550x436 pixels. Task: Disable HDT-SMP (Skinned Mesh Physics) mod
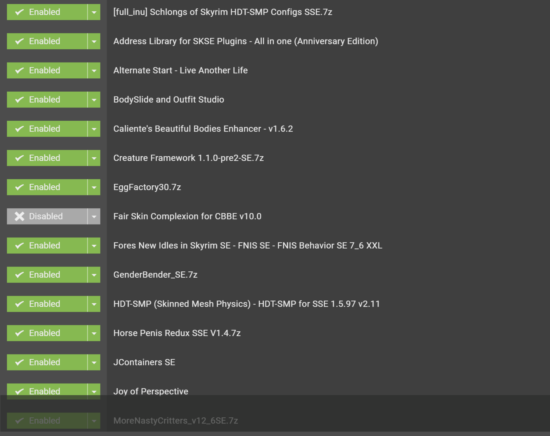(47, 304)
